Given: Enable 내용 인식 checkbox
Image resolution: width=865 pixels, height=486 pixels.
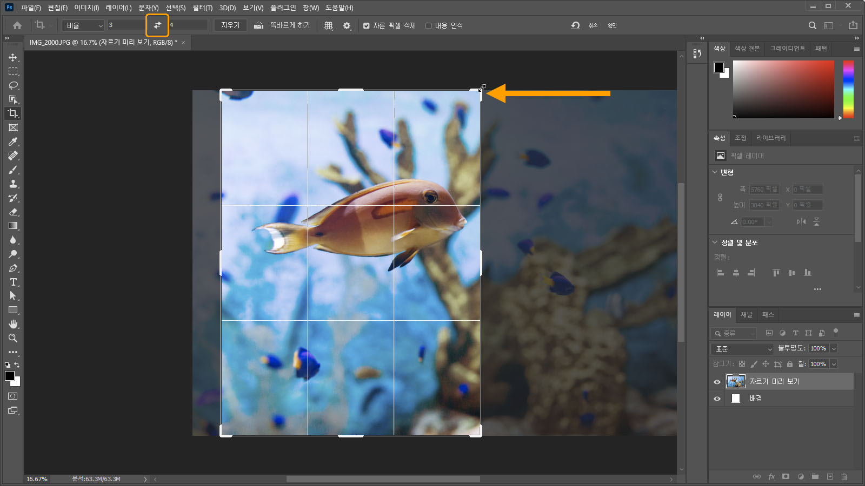Looking at the screenshot, I should click(428, 25).
